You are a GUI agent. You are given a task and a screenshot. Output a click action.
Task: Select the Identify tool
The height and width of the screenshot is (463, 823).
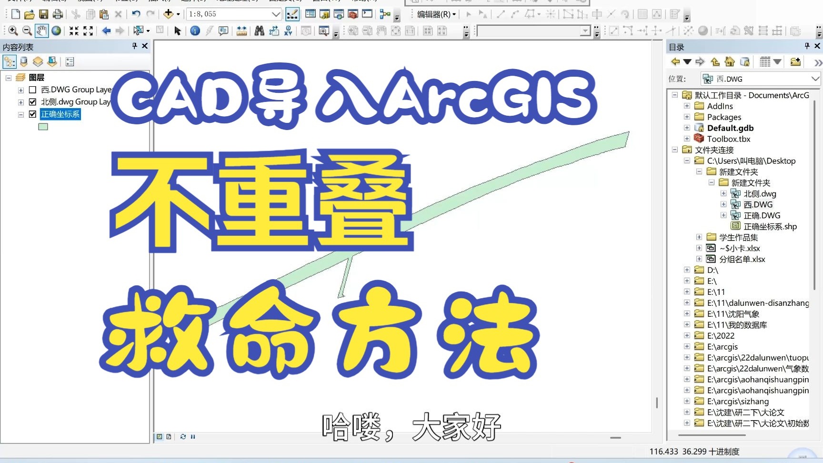click(195, 31)
